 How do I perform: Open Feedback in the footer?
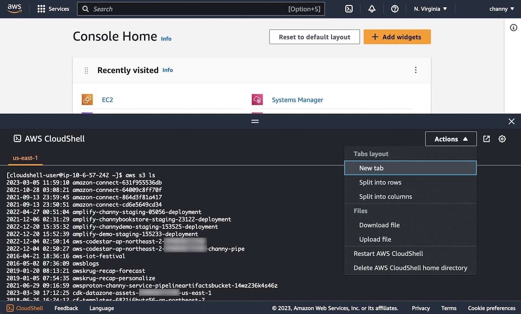(x=66, y=308)
